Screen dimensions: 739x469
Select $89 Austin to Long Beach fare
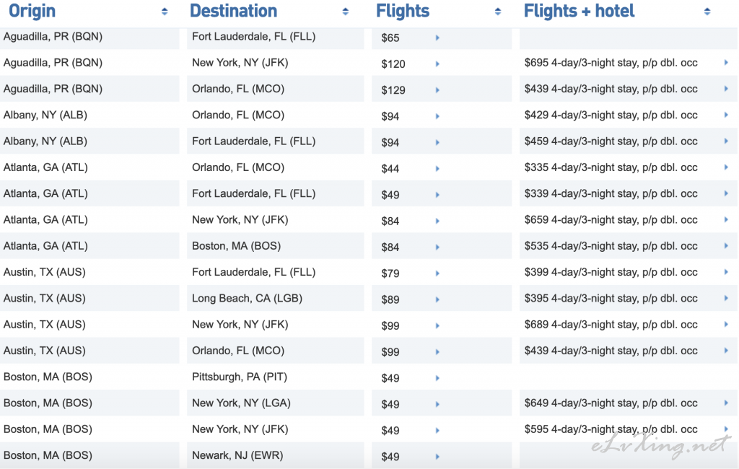point(390,299)
